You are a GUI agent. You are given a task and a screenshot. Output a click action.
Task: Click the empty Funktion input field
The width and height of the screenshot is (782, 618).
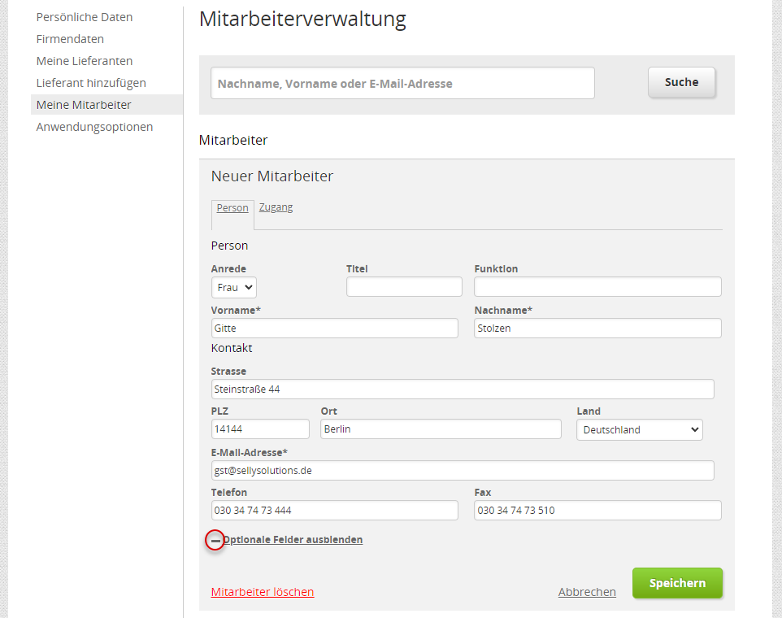597,287
